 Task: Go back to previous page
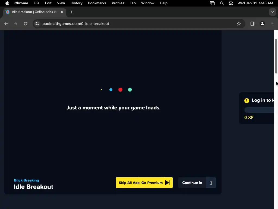6,24
